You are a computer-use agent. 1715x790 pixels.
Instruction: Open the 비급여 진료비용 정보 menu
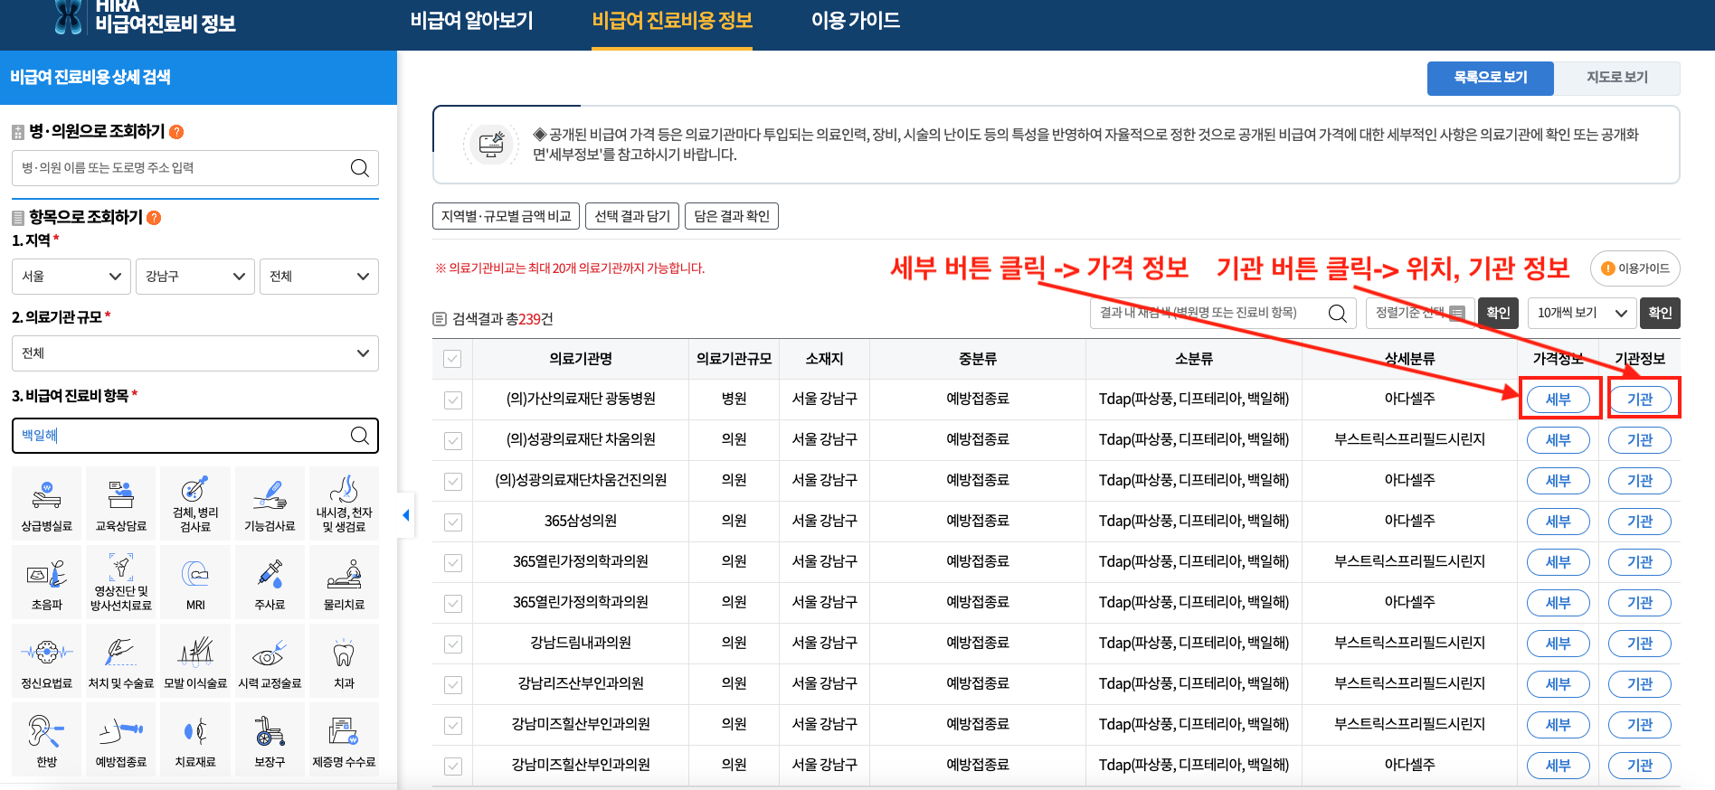click(672, 21)
